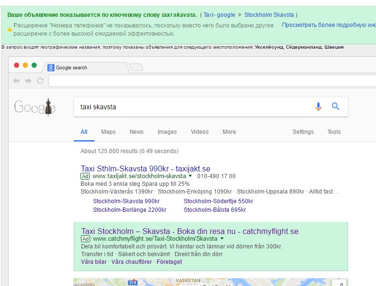Click the Google favicon on the tab
Image resolution: width=376 pixels, height=286 pixels.
pos(51,67)
